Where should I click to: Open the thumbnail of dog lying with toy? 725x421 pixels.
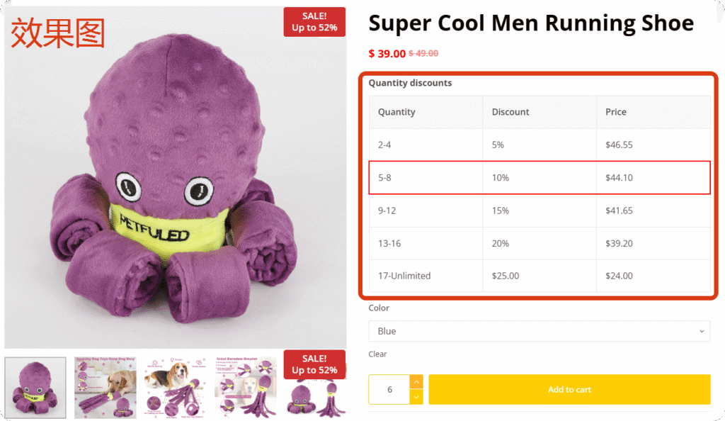(105, 388)
